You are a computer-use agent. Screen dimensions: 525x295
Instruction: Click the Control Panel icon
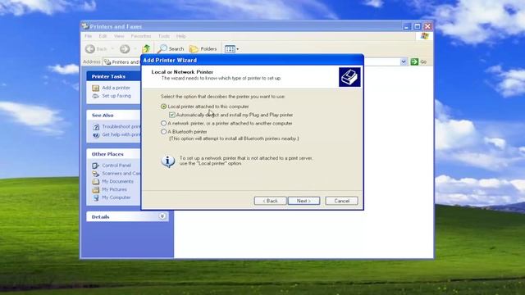96,166
